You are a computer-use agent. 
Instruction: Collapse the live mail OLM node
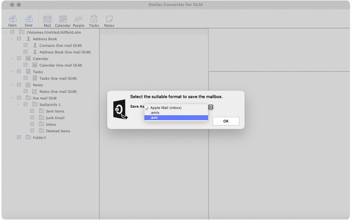12,98
